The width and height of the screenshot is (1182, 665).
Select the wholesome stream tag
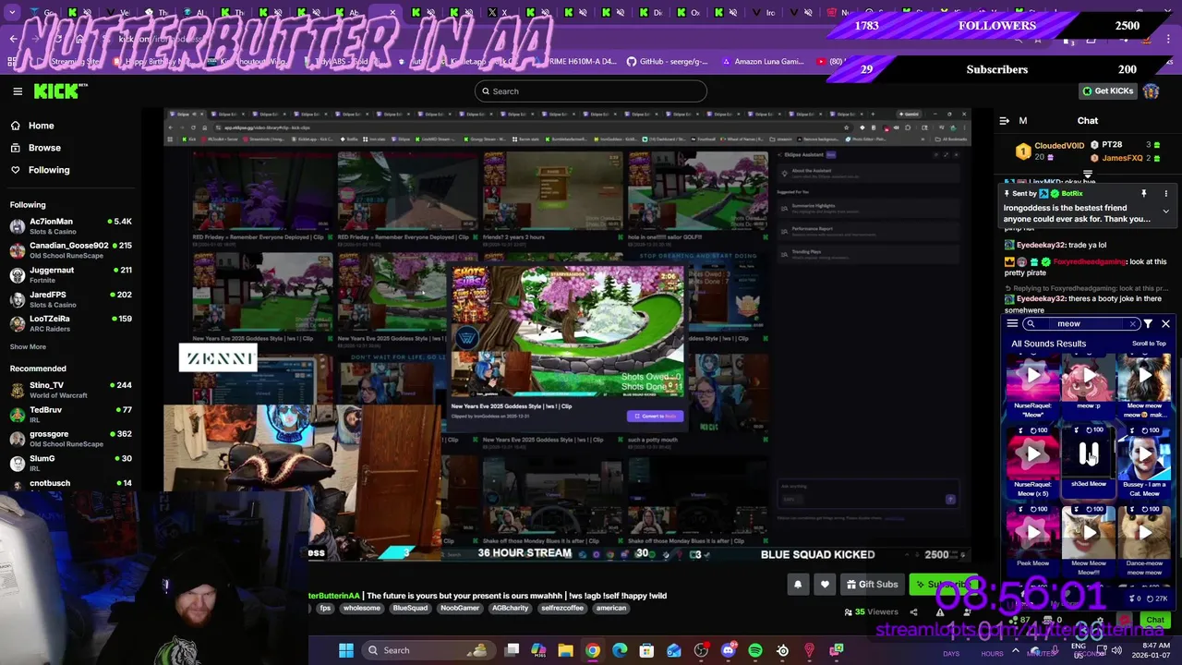click(x=362, y=609)
